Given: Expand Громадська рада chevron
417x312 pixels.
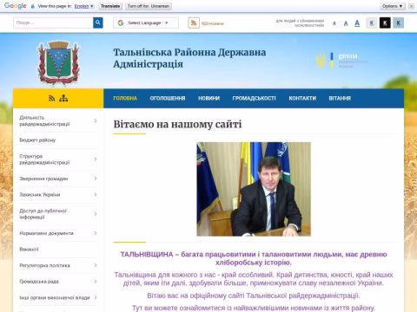Looking at the screenshot, I should 96,282.
